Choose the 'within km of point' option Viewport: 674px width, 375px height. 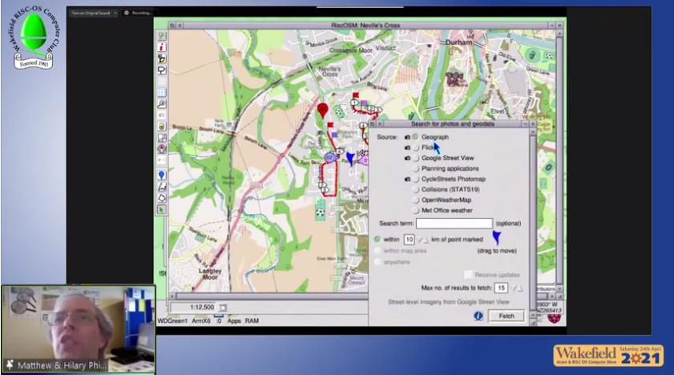tap(377, 240)
